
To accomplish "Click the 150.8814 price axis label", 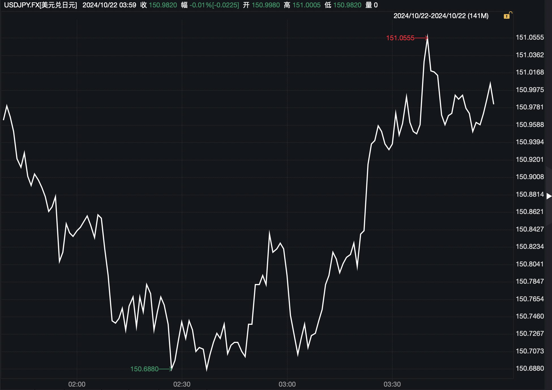I will [x=530, y=194].
